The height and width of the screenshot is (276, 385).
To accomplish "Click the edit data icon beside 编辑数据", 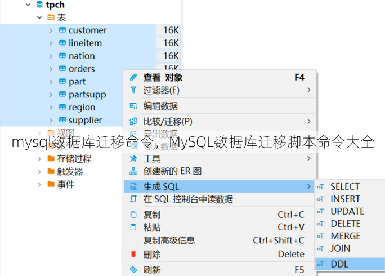I will point(133,106).
